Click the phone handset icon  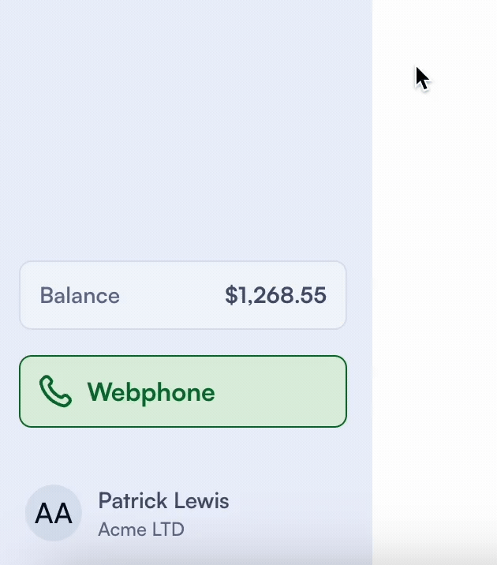click(x=55, y=391)
